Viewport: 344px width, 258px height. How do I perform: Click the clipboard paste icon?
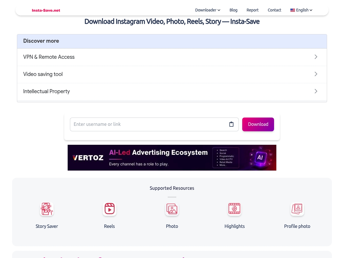(x=231, y=124)
